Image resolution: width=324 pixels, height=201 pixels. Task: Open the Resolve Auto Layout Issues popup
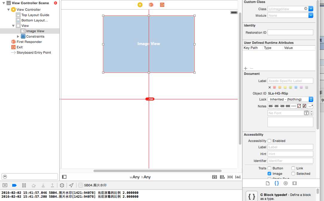click(238, 177)
